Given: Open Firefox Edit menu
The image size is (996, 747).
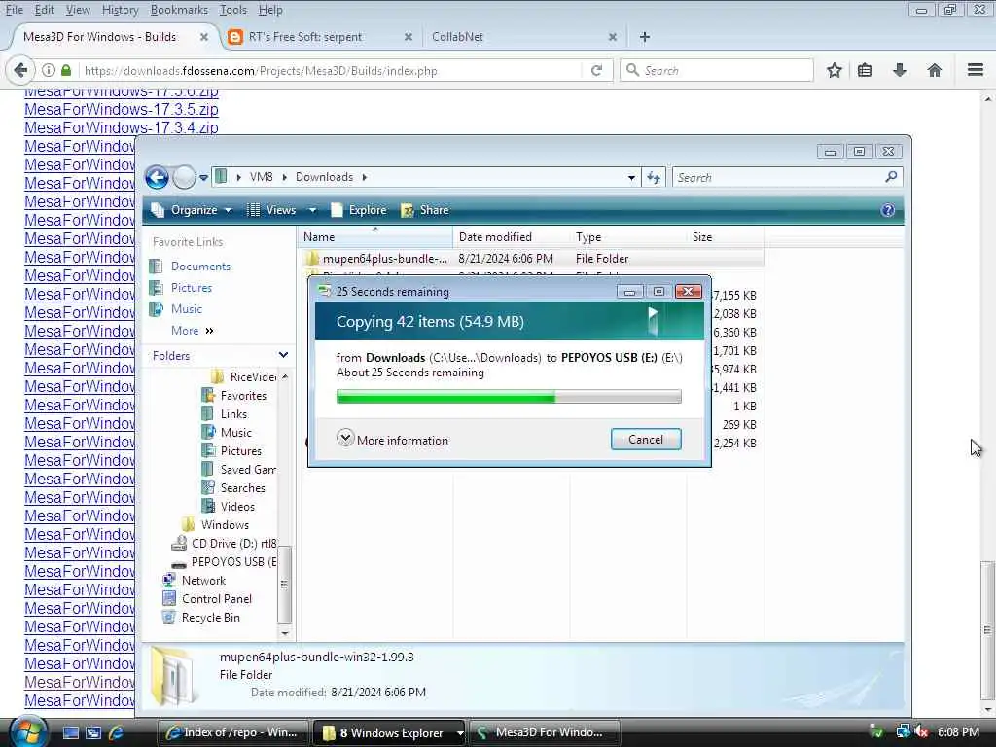Looking at the screenshot, I should tap(44, 10).
